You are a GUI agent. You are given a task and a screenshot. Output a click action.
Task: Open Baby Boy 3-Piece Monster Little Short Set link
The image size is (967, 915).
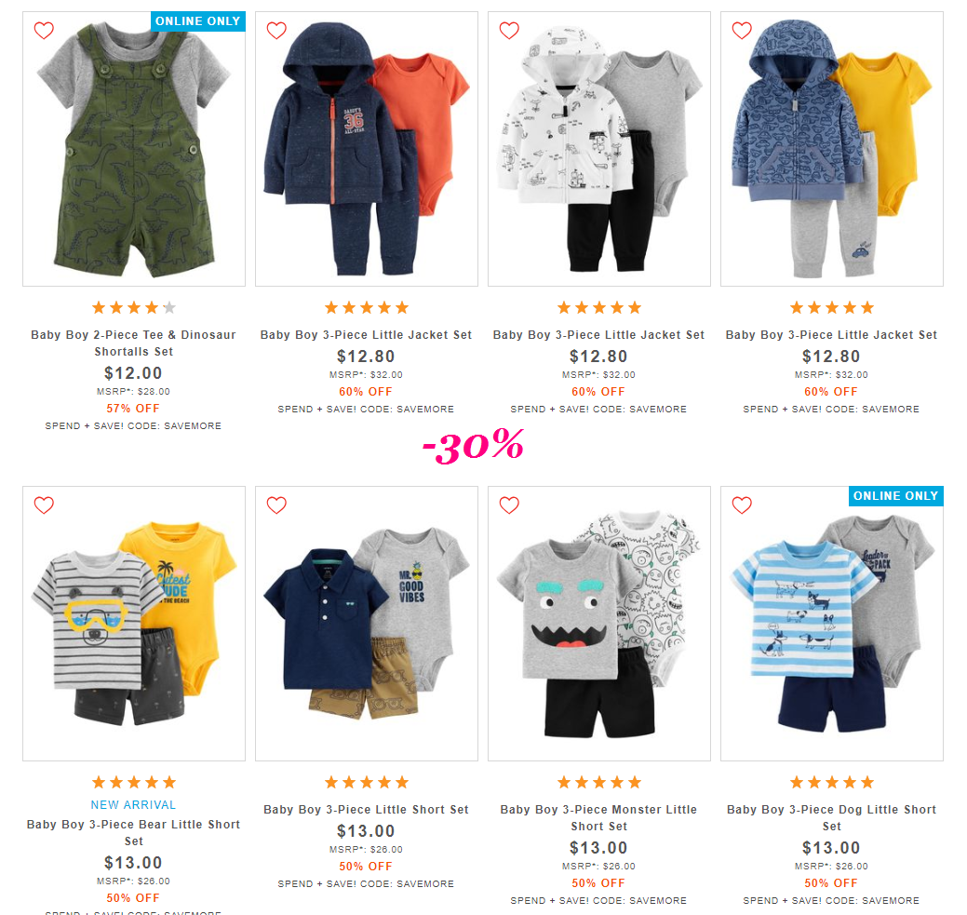[598, 817]
